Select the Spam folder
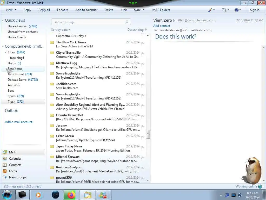 (16, 96)
